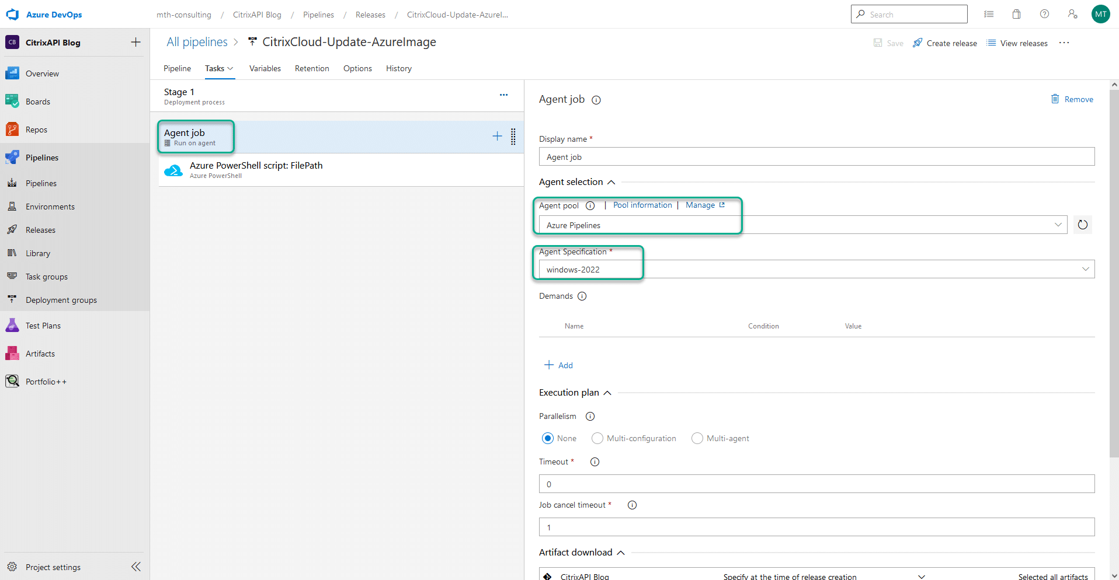Select the Azure PowerShell script: FilePath task
1119x580 pixels.
[341, 170]
